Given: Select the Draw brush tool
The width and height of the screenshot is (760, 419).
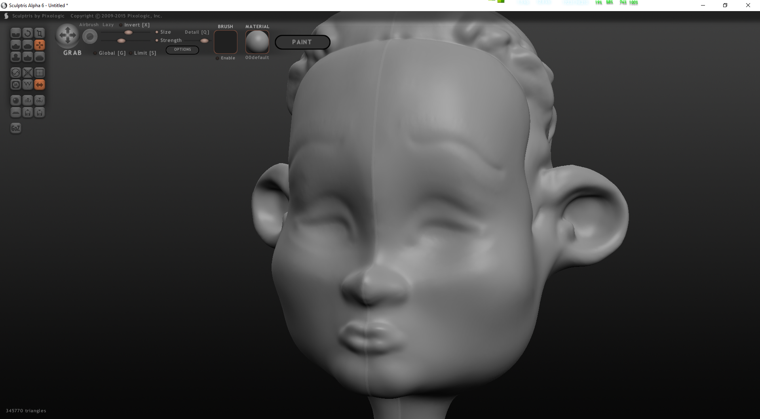Looking at the screenshot, I should pos(15,45).
